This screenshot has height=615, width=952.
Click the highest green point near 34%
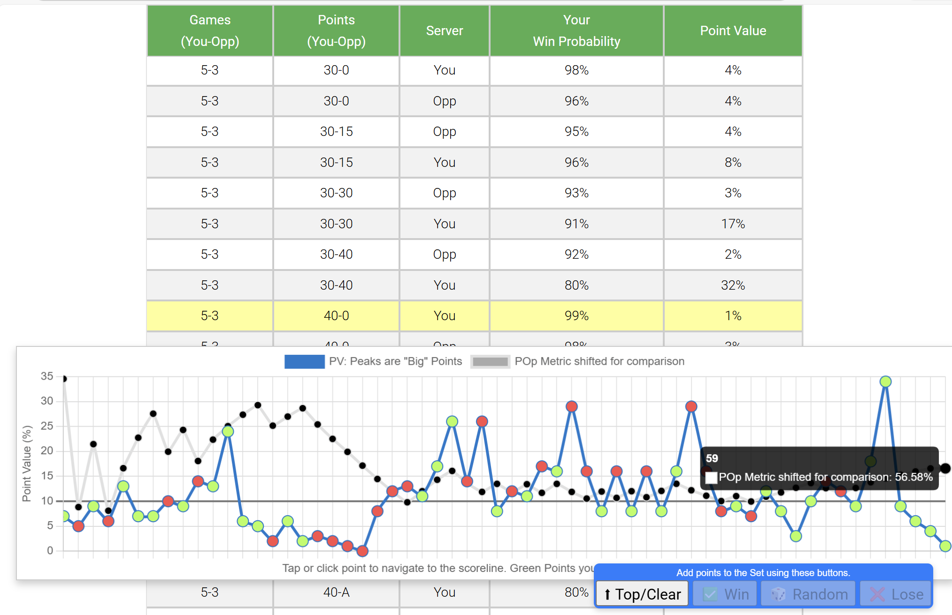click(x=885, y=382)
